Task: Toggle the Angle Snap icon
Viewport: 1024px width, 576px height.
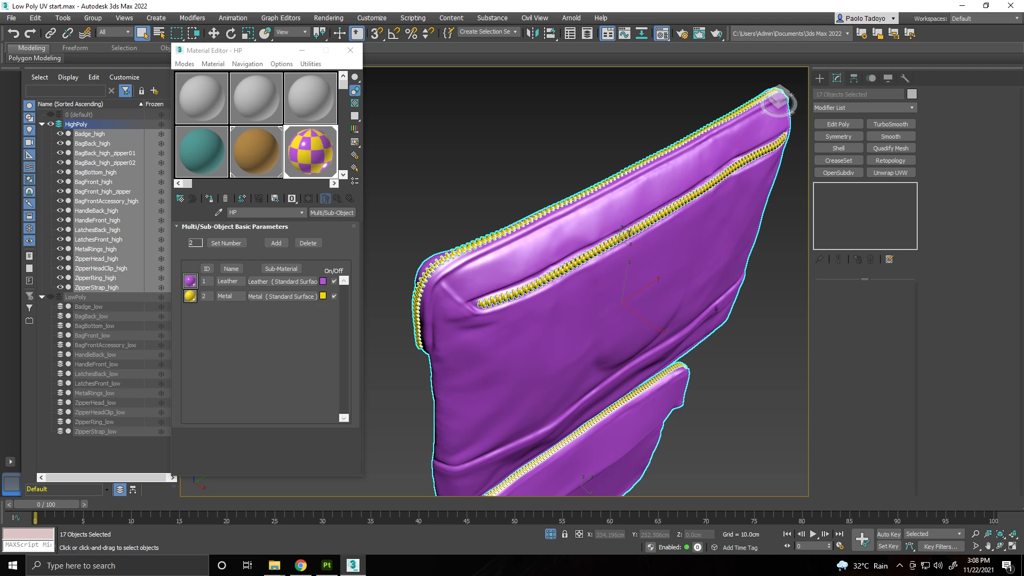Action: click(x=394, y=34)
